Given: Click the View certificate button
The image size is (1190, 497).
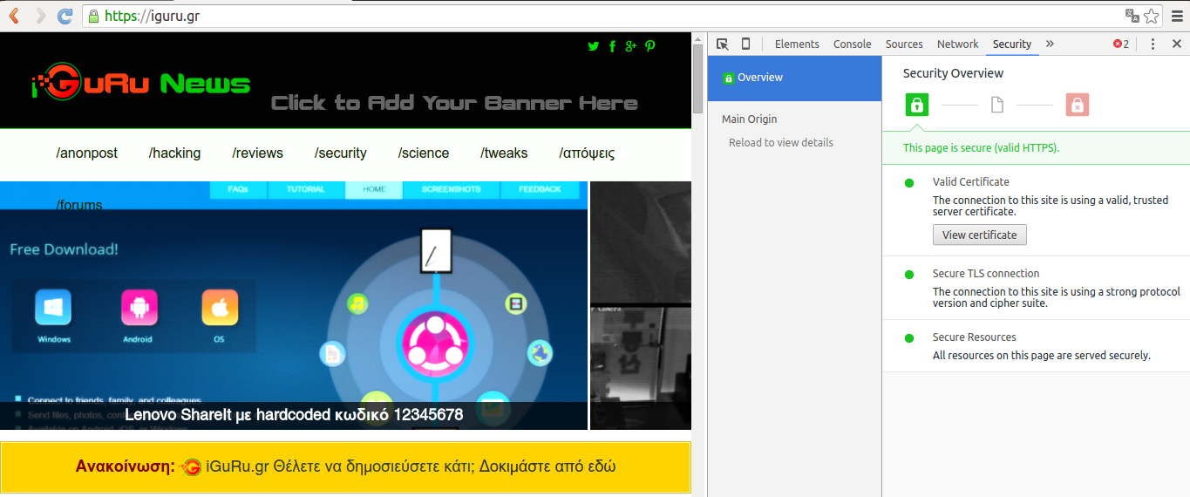Looking at the screenshot, I should [979, 235].
